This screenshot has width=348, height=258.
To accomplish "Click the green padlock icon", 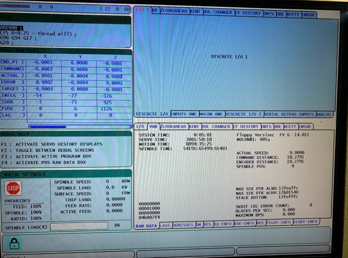I will pyautogui.click(x=14, y=243).
